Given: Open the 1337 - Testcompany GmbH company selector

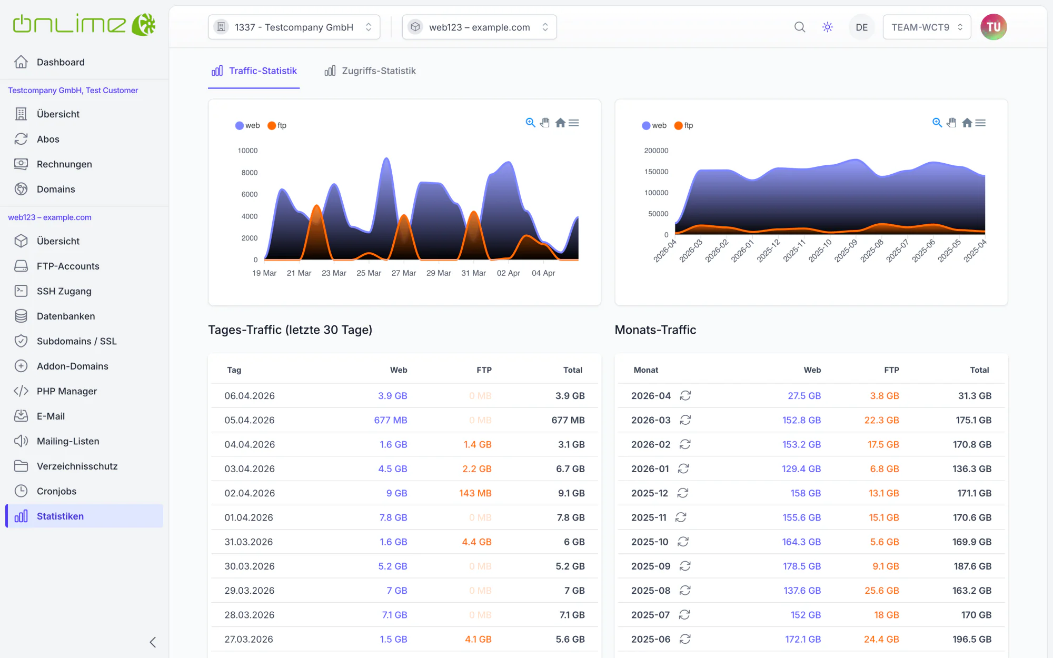Looking at the screenshot, I should 294,27.
